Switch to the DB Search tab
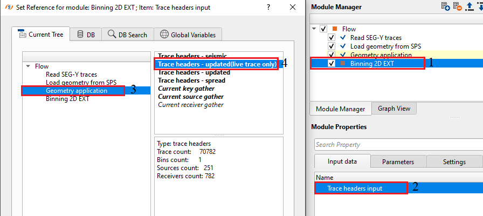 pos(127,35)
